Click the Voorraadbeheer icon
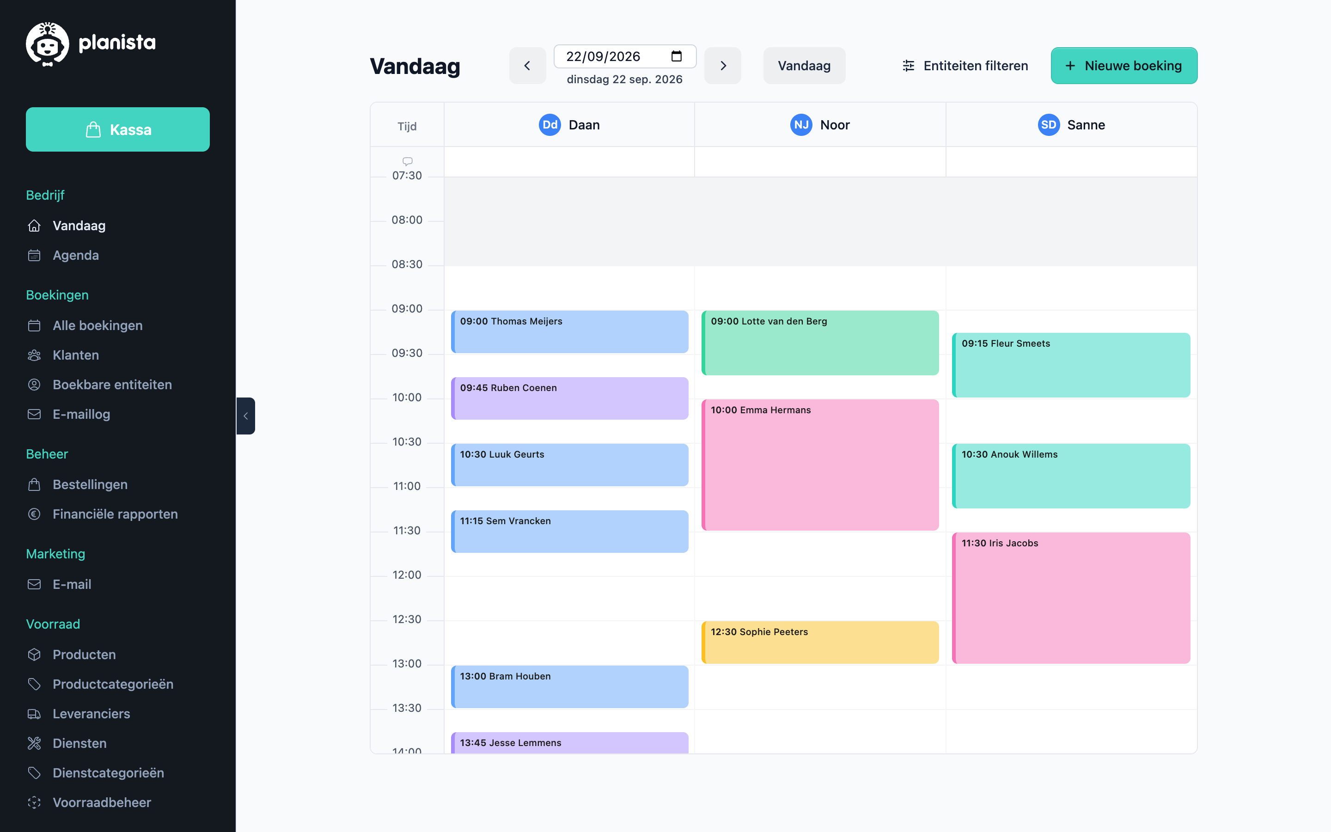Image resolution: width=1331 pixels, height=832 pixels. click(34, 802)
